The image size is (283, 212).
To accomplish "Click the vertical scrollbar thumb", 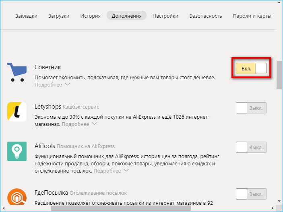I will 279,75.
